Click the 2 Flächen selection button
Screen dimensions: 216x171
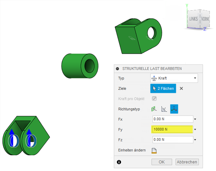point(163,88)
